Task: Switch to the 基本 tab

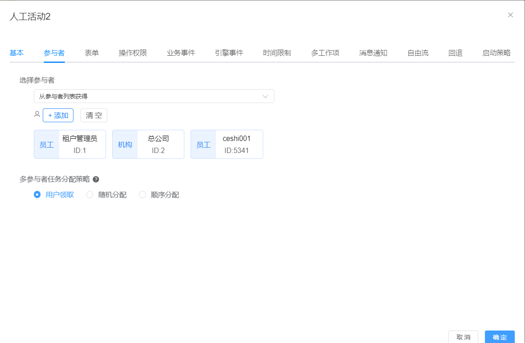Action: [x=17, y=53]
